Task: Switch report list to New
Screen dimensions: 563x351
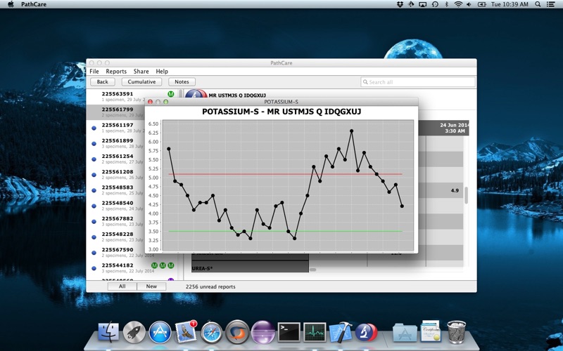Action: pos(151,286)
